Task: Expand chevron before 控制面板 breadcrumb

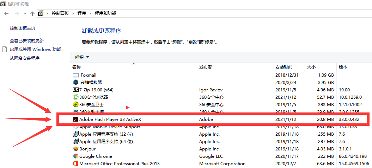Action: [x=48, y=13]
